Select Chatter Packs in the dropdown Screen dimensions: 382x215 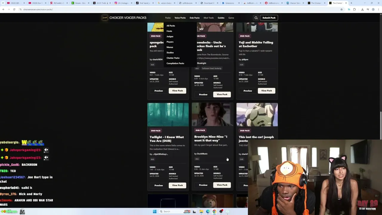[x=173, y=58]
